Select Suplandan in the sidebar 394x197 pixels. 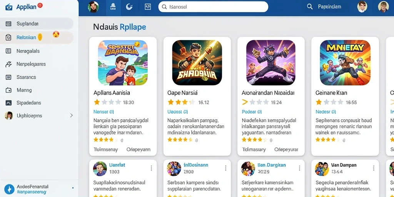coord(37,23)
